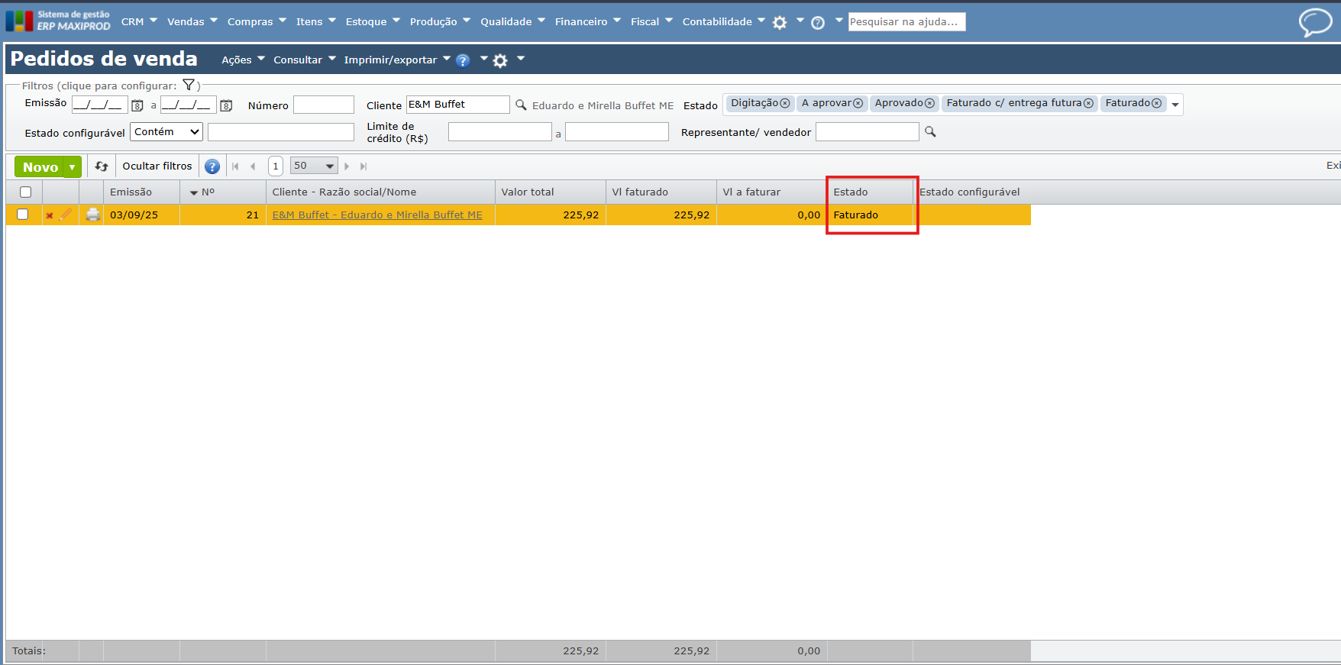Open the page size 50 dropdown
The width and height of the screenshot is (1341, 665).
(314, 166)
